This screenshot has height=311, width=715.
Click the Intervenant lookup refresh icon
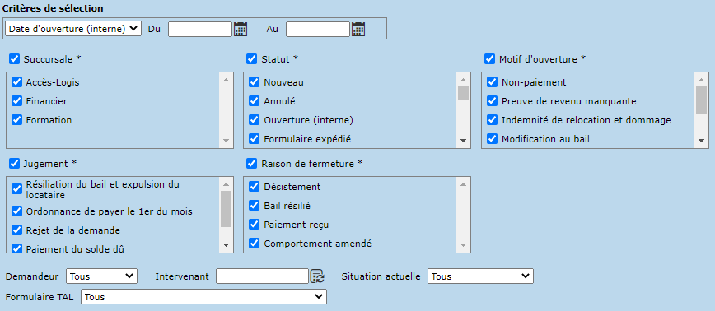pos(317,276)
